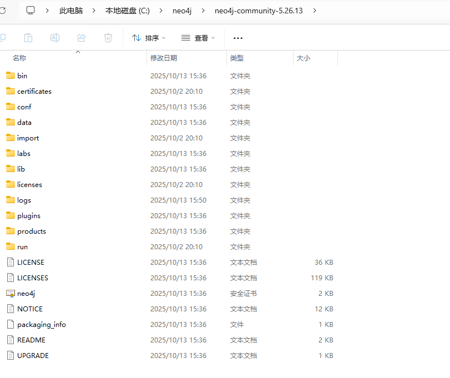Open the three-dot more options menu
Viewport: 450px width, 378px height.
[x=238, y=38]
